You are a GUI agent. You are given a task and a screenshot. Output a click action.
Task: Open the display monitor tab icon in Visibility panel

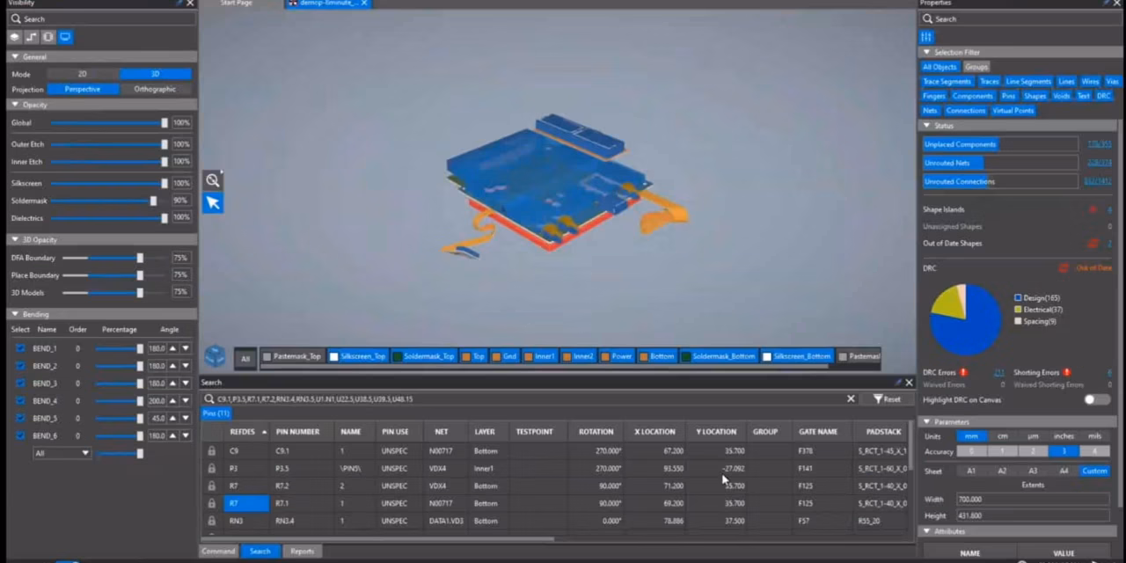pyautogui.click(x=65, y=37)
